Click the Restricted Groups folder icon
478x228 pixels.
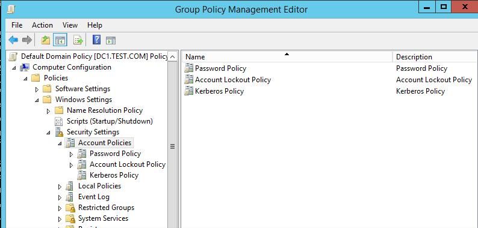point(70,208)
